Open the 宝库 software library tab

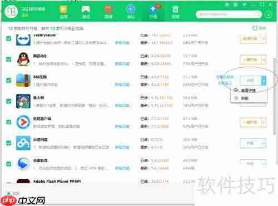pyautogui.click(x=63, y=12)
